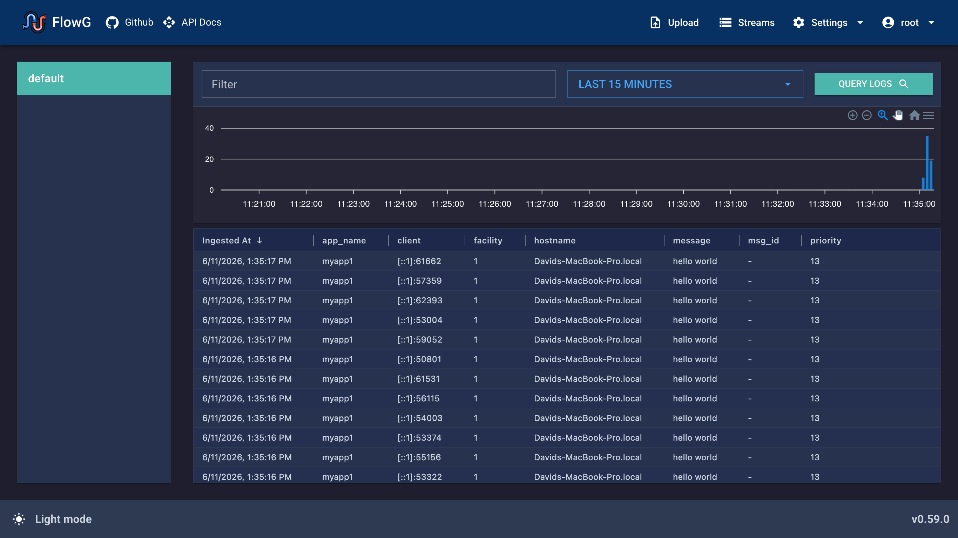Screen dimensions: 958x538
Task: Expand the root user dropdown arrow
Action: 931,23
